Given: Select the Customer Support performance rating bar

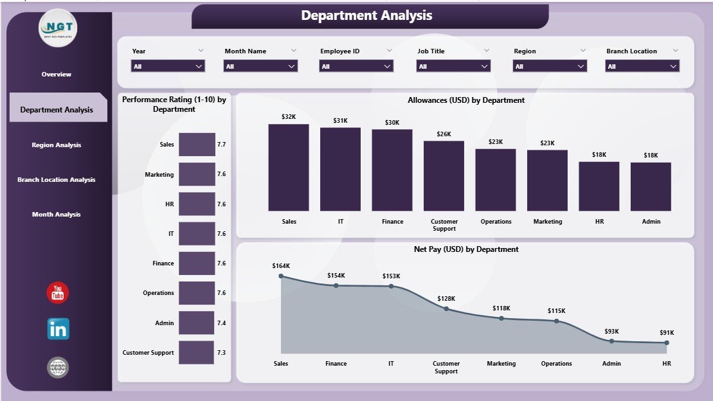Looking at the screenshot, I should point(196,352).
